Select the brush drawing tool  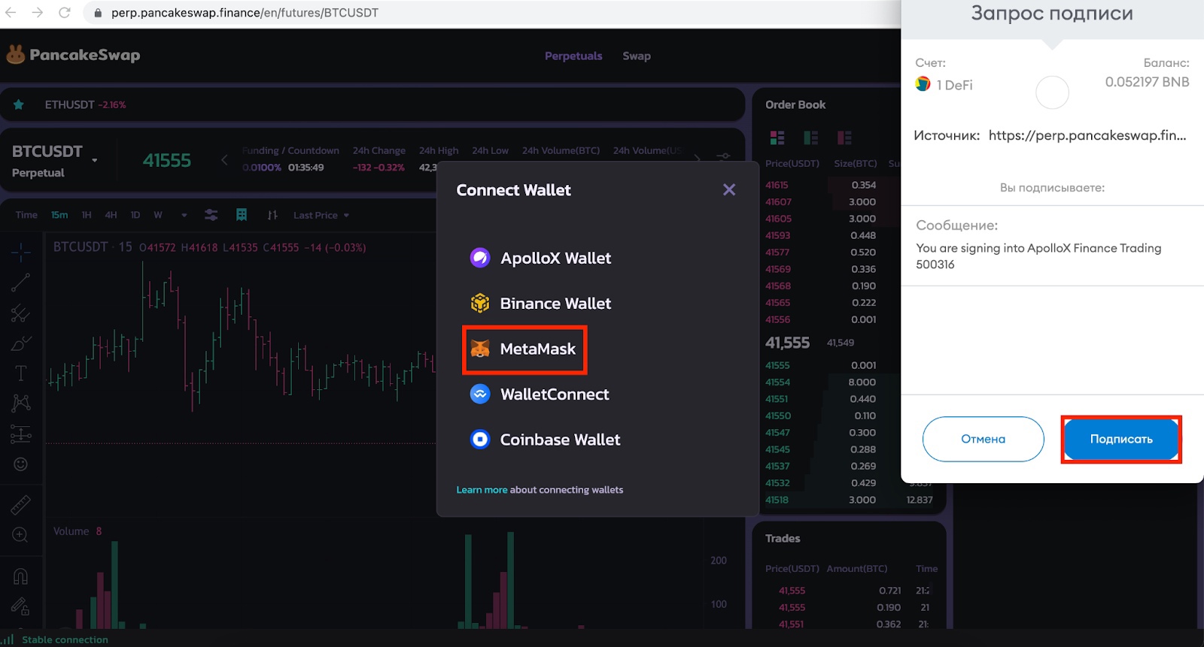(20, 343)
